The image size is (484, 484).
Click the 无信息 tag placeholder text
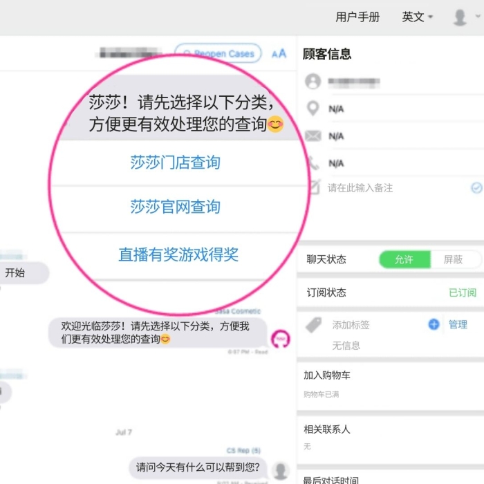point(346,346)
